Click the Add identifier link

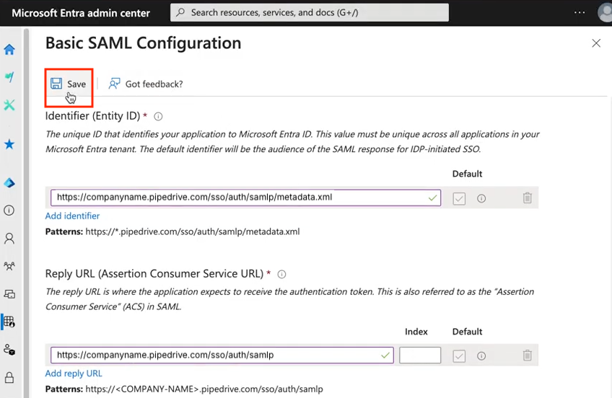point(72,216)
